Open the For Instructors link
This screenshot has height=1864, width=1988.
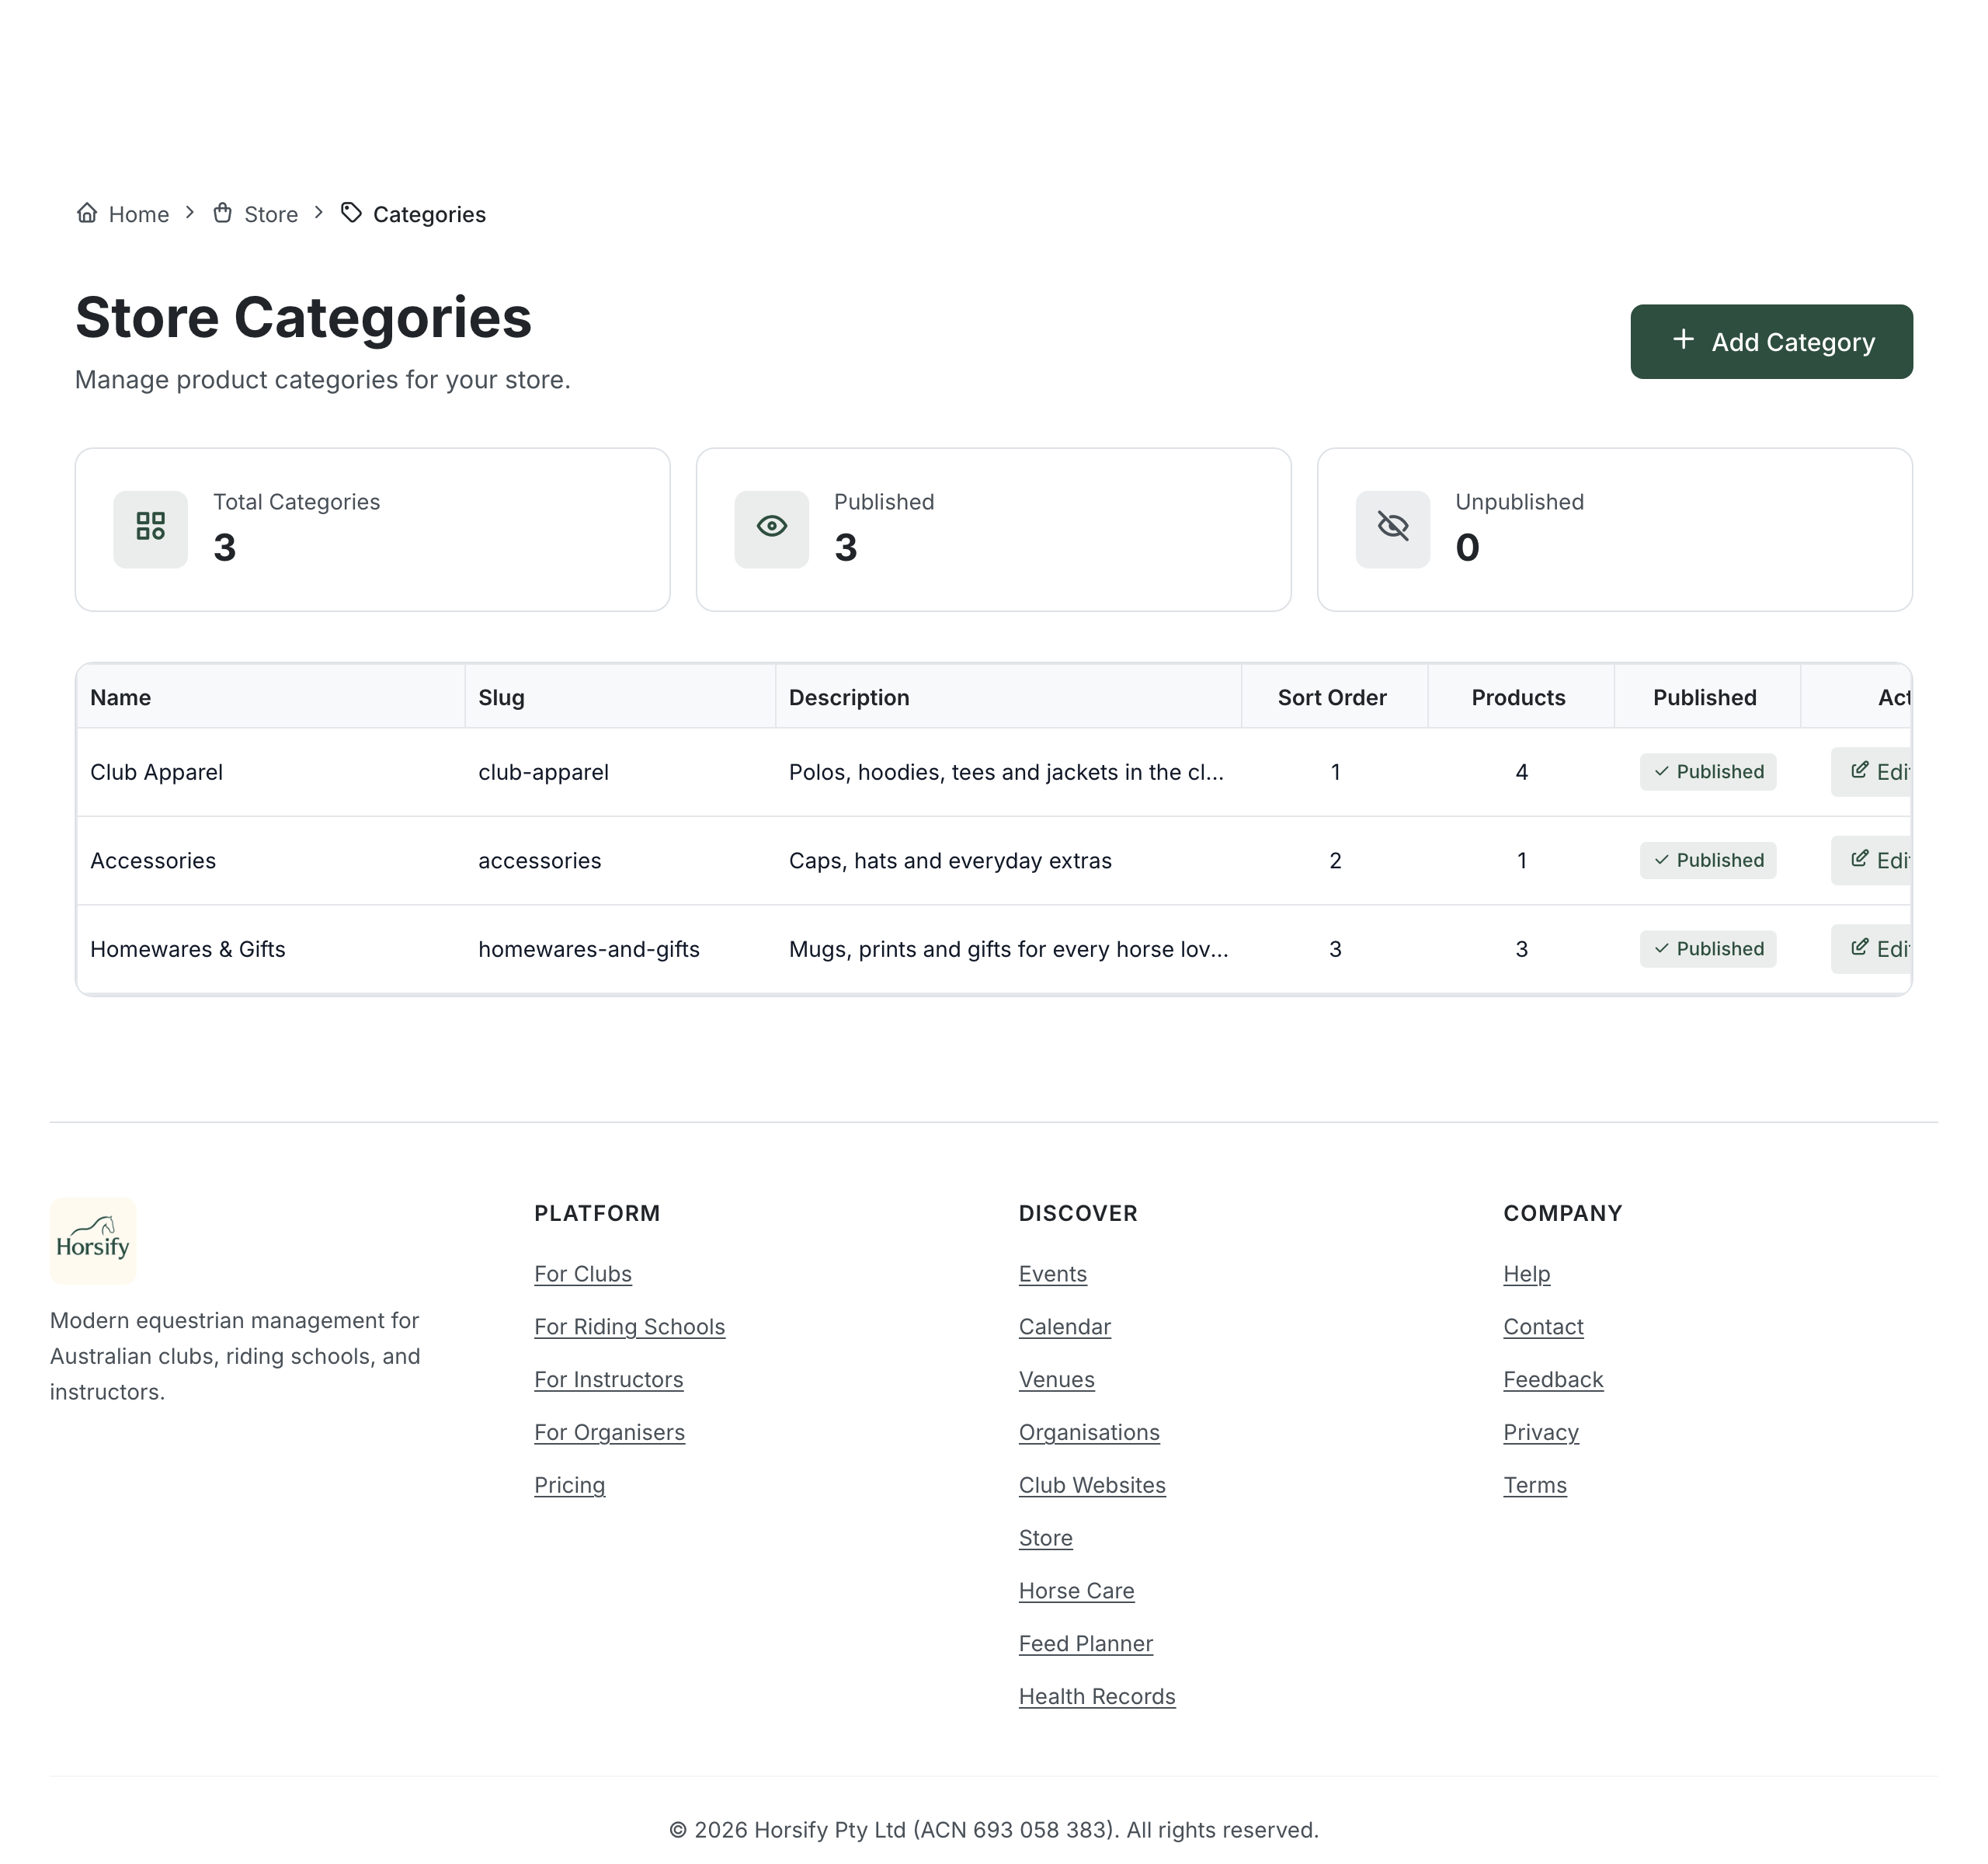click(x=608, y=1380)
